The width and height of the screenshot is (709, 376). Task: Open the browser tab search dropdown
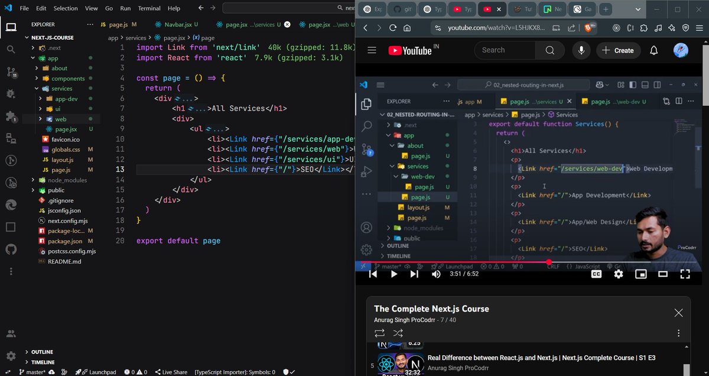pyautogui.click(x=638, y=9)
